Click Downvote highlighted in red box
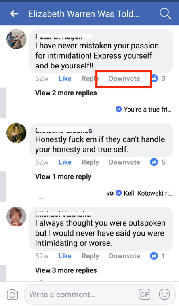The width and height of the screenshot is (179, 306). point(124,78)
